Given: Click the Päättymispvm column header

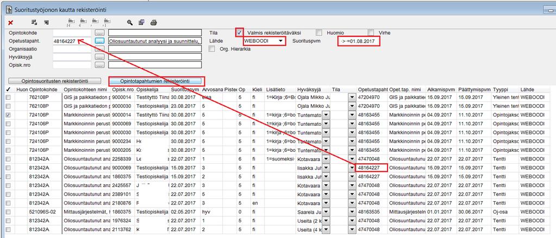Looking at the screenshot, I should pyautogui.click(x=474, y=89).
